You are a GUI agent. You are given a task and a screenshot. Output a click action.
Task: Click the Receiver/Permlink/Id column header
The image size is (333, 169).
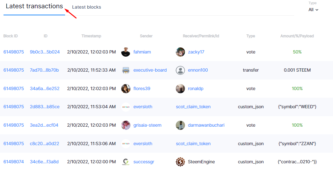pos(201,36)
